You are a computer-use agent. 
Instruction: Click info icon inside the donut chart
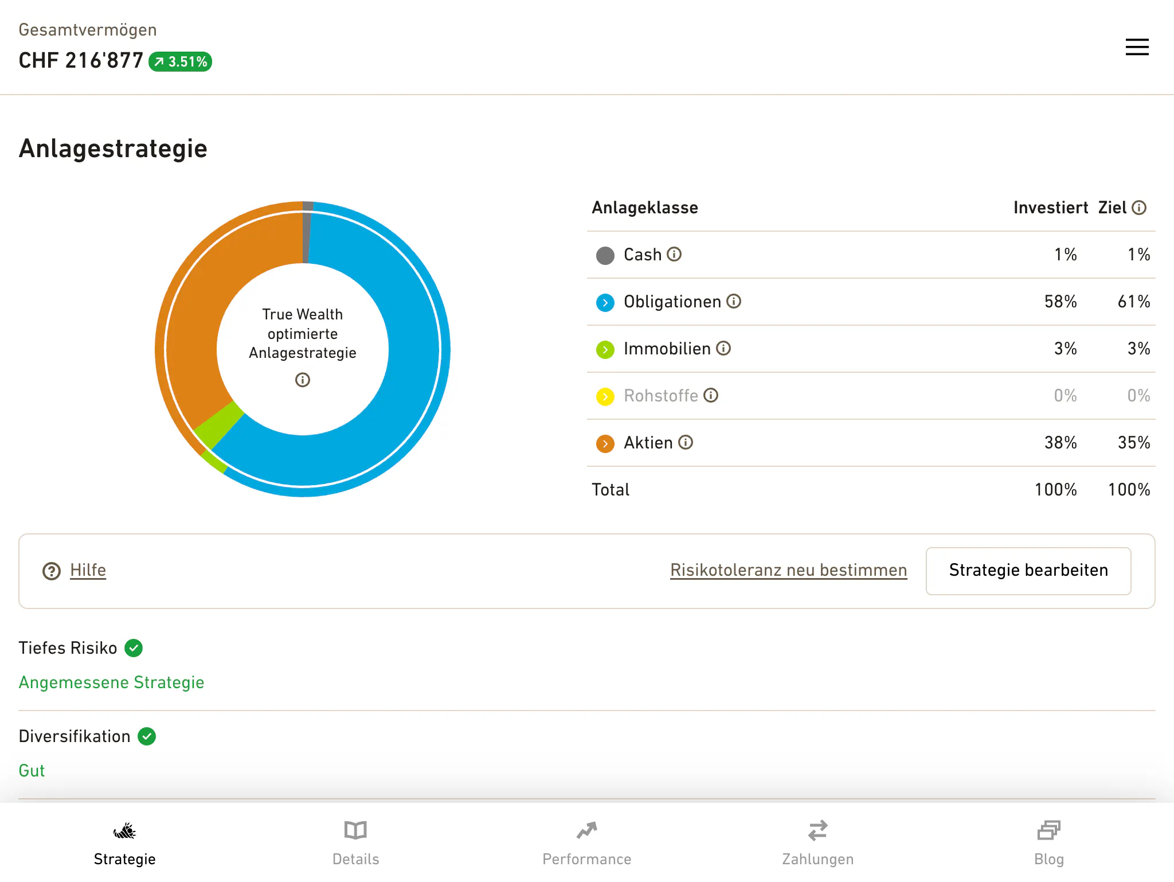pyautogui.click(x=303, y=380)
